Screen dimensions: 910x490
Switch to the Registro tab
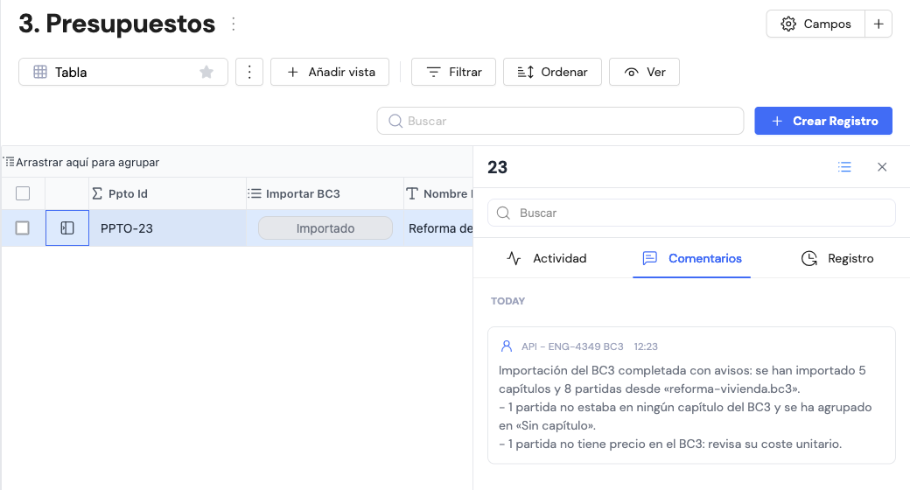(837, 258)
